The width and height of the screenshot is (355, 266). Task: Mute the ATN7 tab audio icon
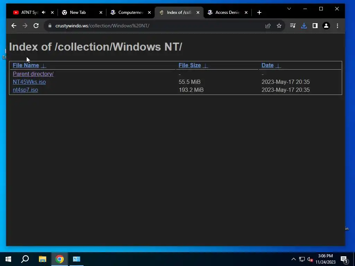tap(44, 12)
